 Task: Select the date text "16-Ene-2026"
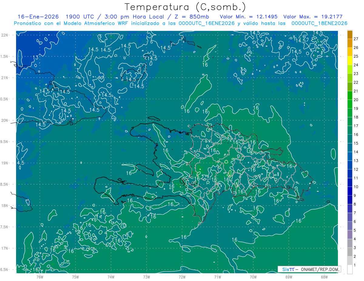click(38, 17)
